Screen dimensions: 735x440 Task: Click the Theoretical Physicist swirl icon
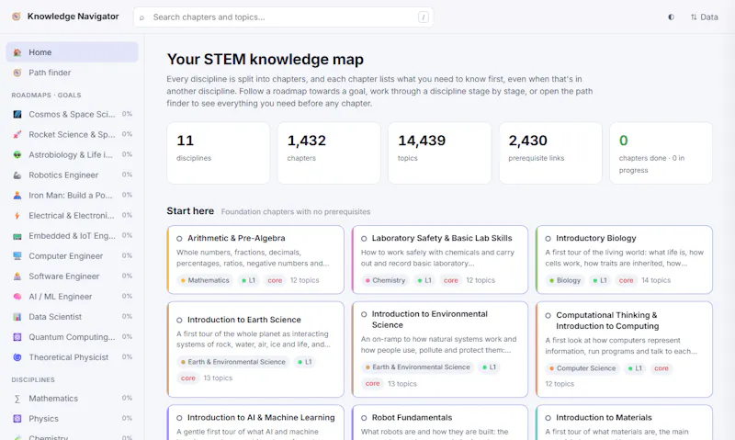17,357
